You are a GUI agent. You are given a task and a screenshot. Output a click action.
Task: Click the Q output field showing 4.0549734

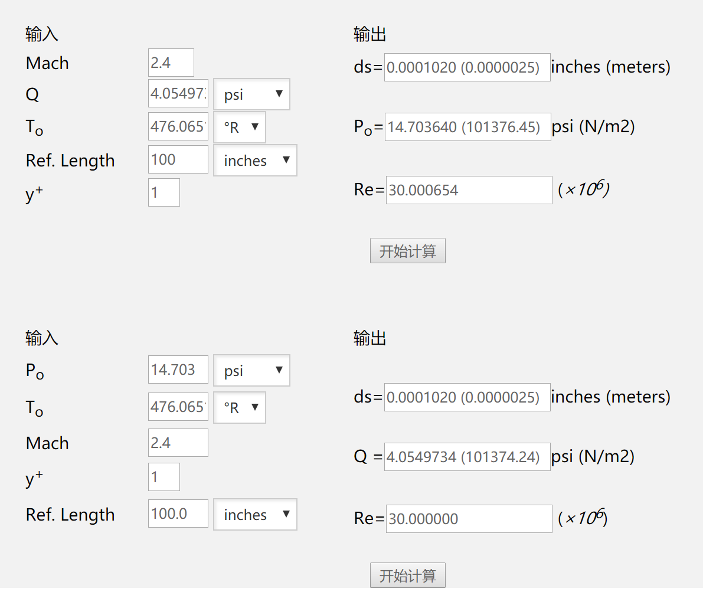[x=467, y=457]
